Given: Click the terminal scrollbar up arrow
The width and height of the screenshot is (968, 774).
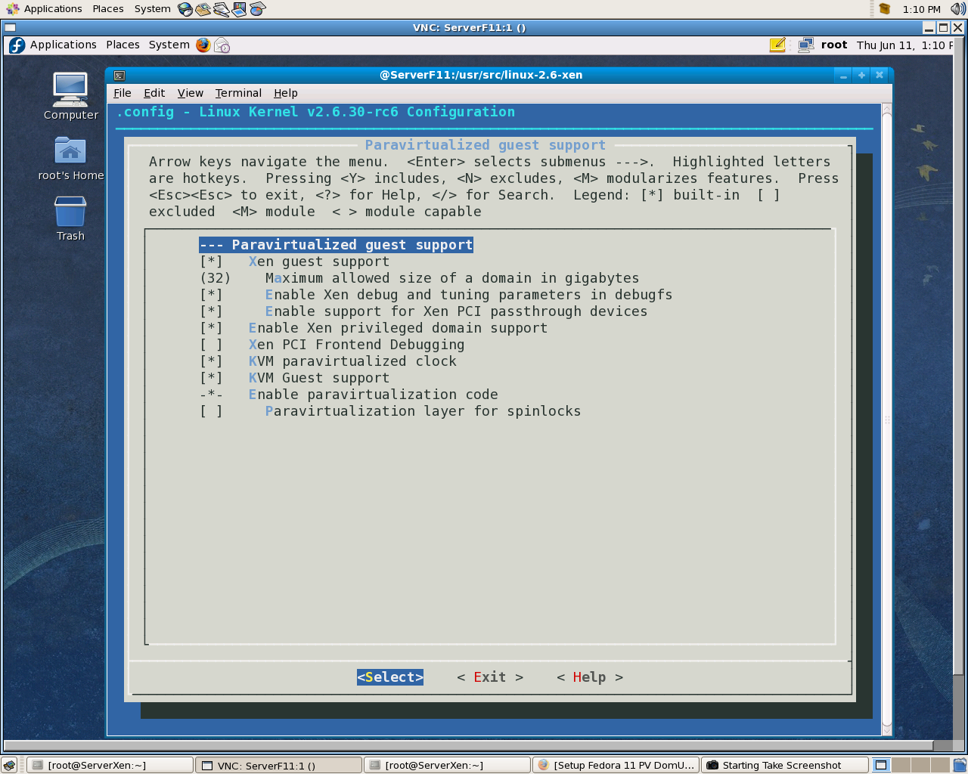Looking at the screenshot, I should click(887, 110).
